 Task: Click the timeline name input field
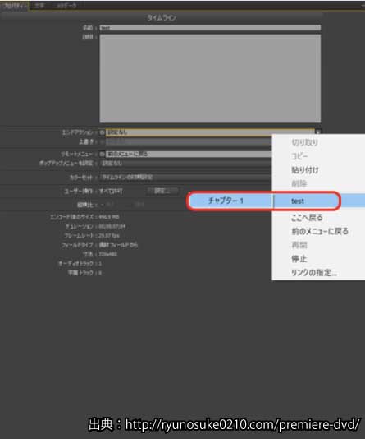[210, 28]
